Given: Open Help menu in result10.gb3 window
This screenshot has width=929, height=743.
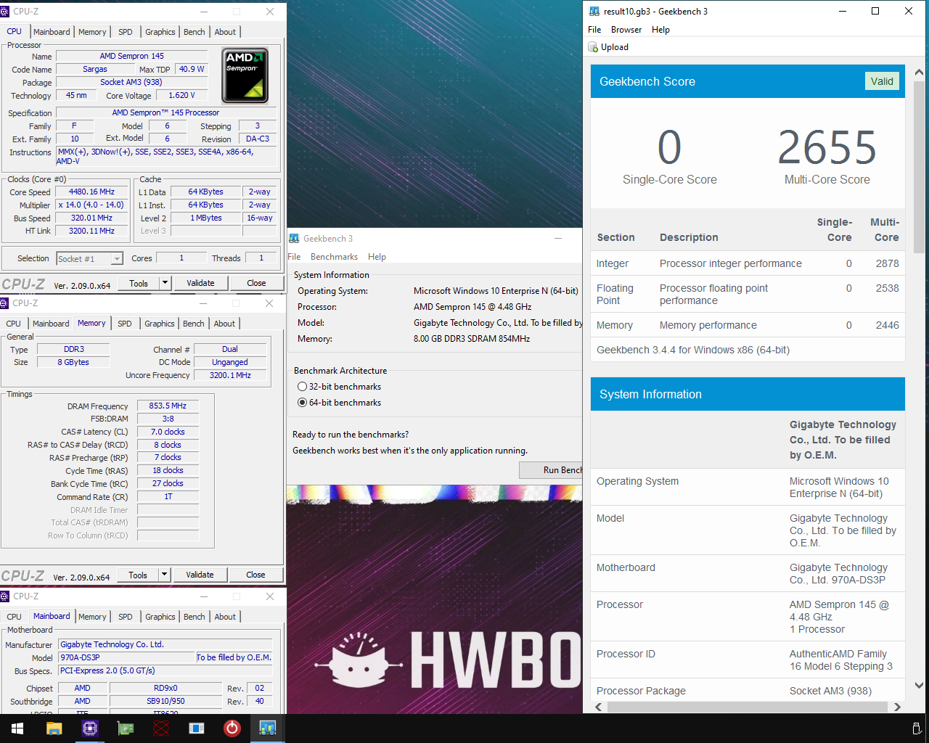Looking at the screenshot, I should point(660,30).
